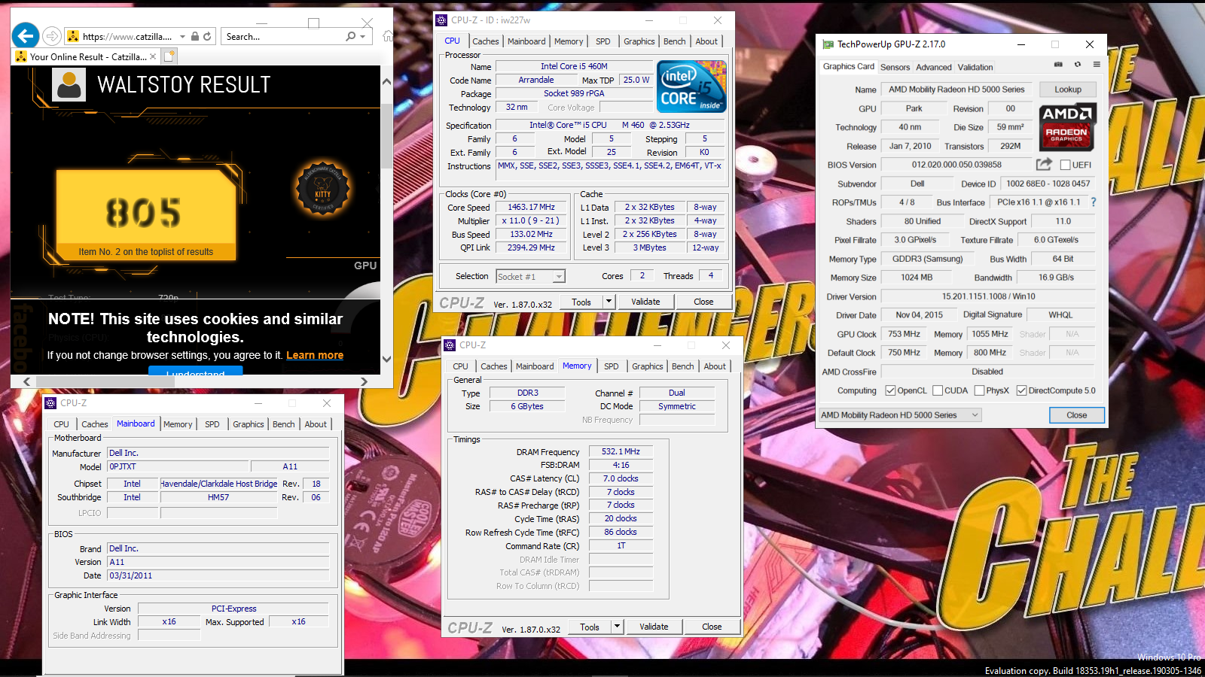The width and height of the screenshot is (1205, 677).
Task: Click the browser horizontal scrollbar right arrow
Action: coord(365,381)
